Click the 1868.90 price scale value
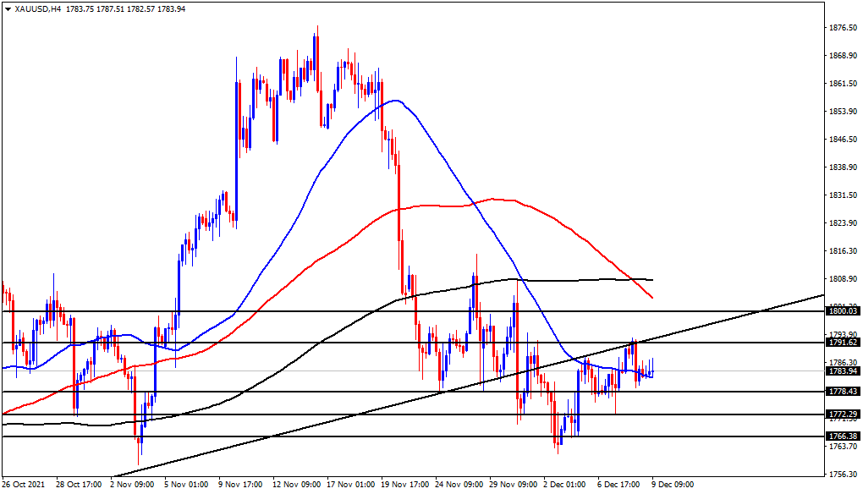Image resolution: width=863 pixels, height=494 pixels. click(844, 56)
